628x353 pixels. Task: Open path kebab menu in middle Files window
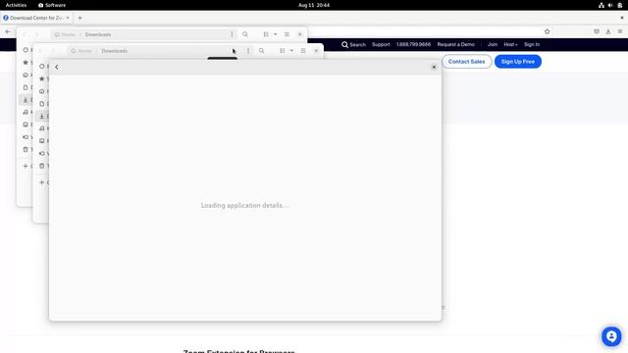click(248, 51)
